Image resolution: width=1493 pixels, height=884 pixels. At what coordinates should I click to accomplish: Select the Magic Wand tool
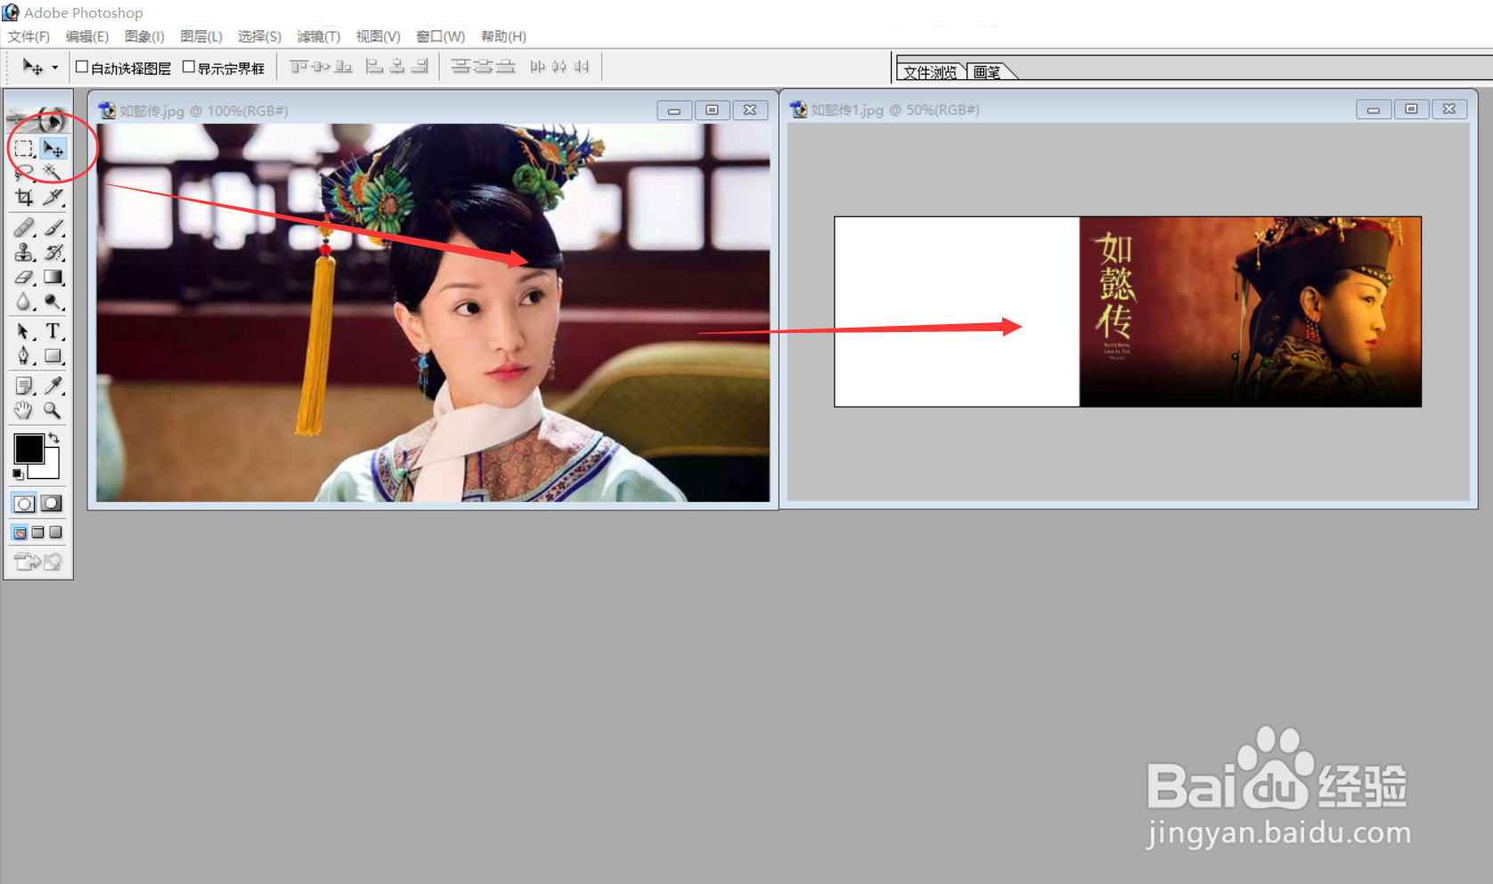(x=53, y=172)
